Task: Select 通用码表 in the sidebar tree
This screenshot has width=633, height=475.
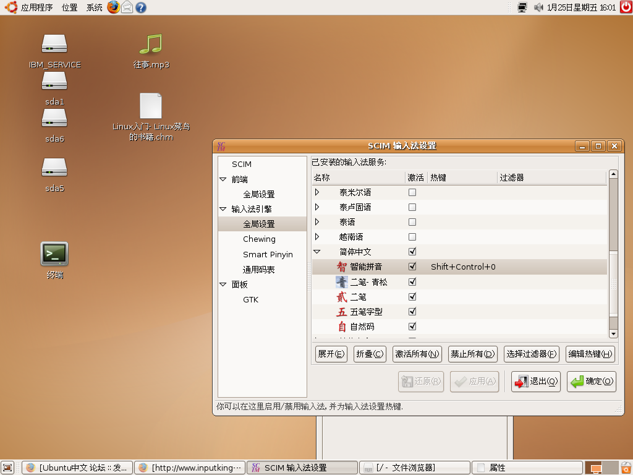Action: pyautogui.click(x=259, y=270)
